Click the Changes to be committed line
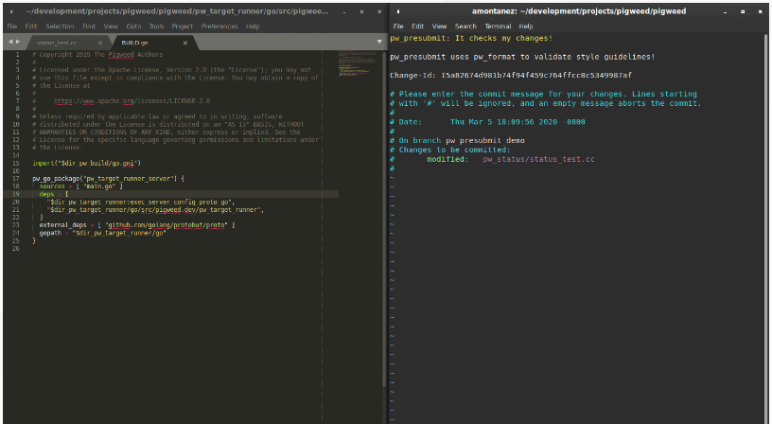The height and width of the screenshot is (424, 772). pyautogui.click(x=450, y=150)
